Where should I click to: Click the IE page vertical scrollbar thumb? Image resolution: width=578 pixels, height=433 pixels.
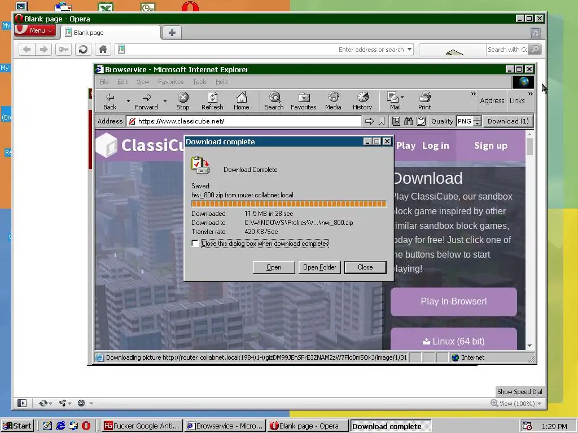tap(529, 147)
